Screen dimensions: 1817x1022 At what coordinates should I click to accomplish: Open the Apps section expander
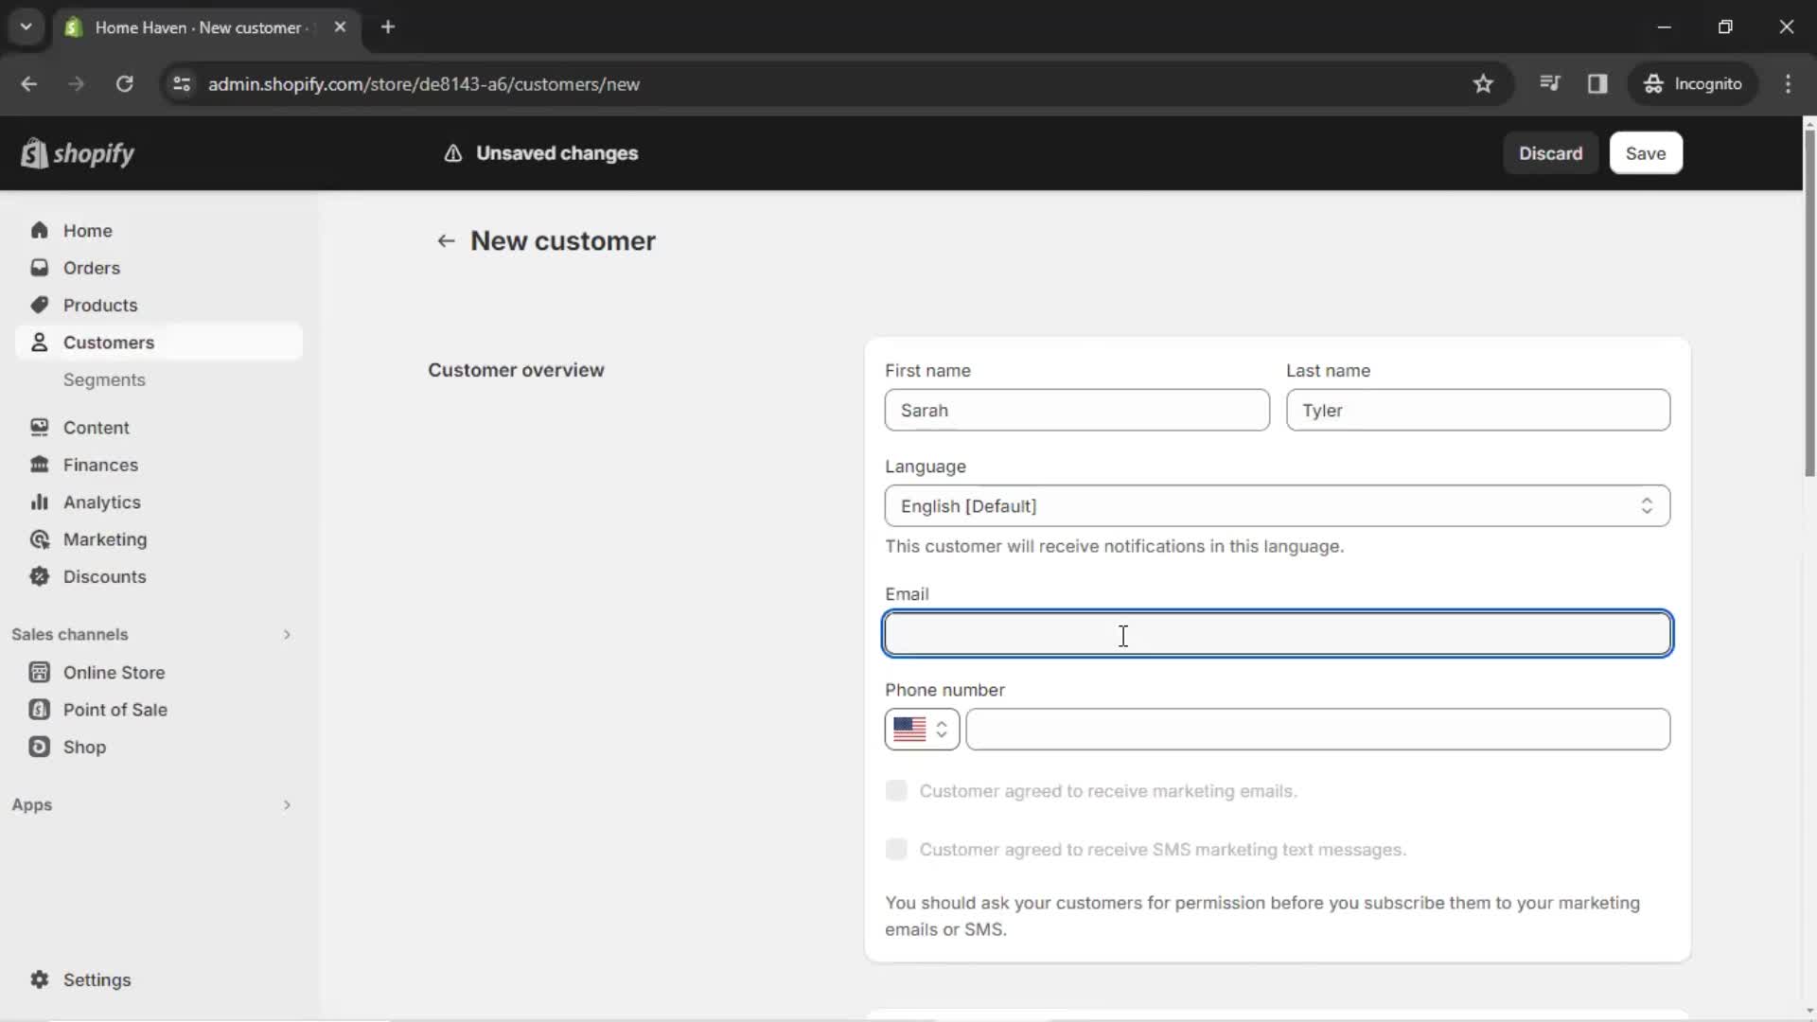tap(285, 803)
